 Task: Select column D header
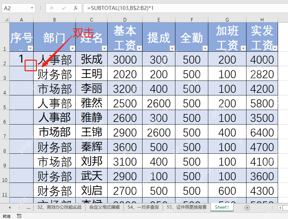click(125, 20)
